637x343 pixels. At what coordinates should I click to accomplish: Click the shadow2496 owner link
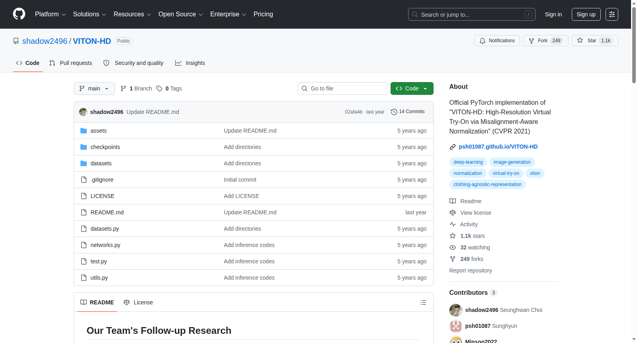45,41
